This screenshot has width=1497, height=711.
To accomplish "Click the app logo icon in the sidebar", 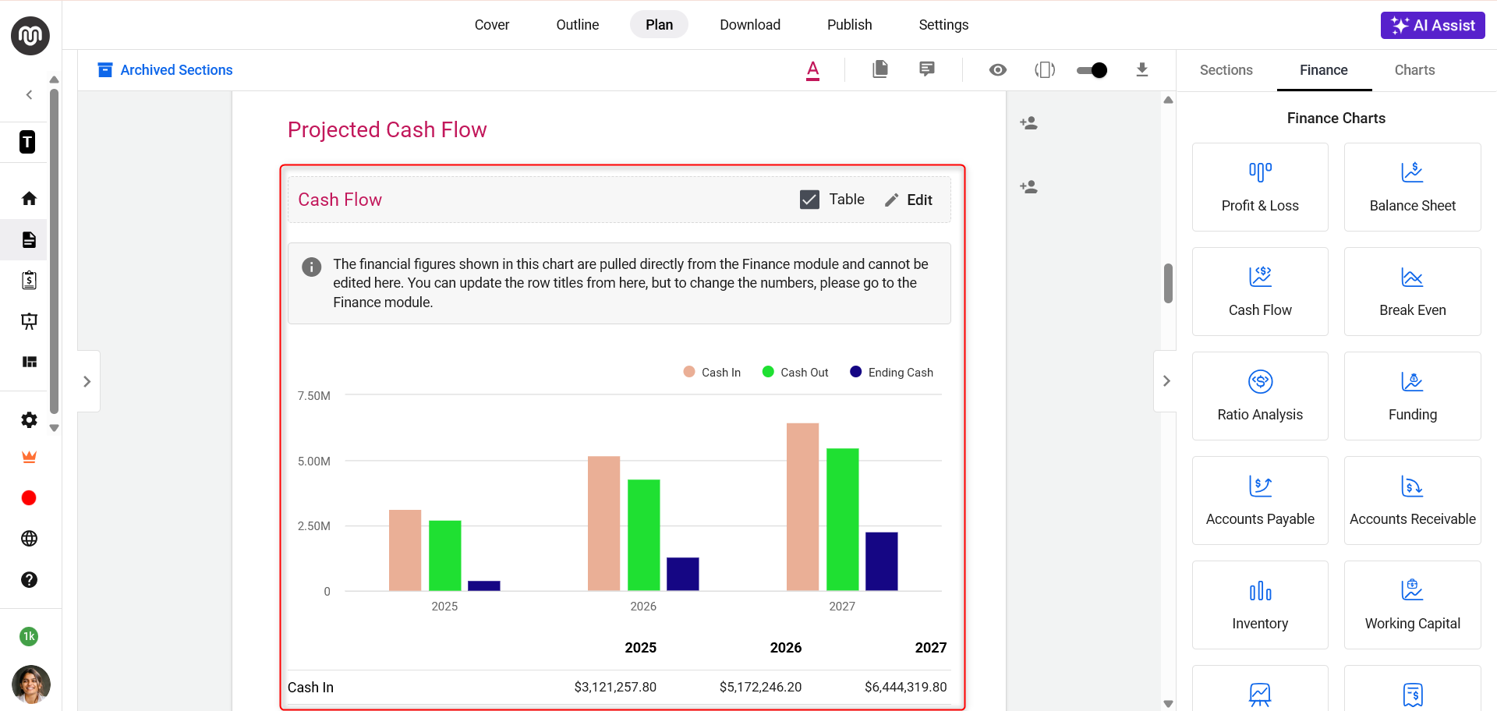I will [x=30, y=36].
